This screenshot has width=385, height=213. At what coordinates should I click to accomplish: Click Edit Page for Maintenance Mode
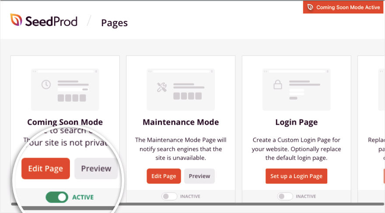(x=164, y=176)
